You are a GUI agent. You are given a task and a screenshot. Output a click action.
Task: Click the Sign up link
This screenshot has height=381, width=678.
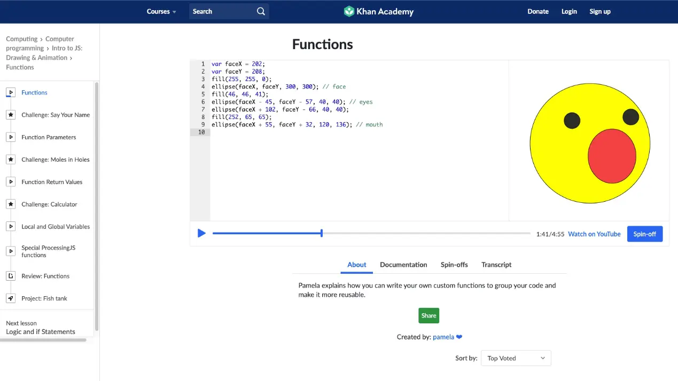coord(600,11)
